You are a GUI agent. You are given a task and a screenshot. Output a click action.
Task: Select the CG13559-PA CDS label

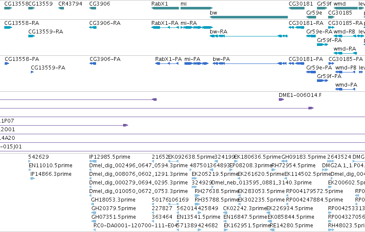click(x=48, y=68)
